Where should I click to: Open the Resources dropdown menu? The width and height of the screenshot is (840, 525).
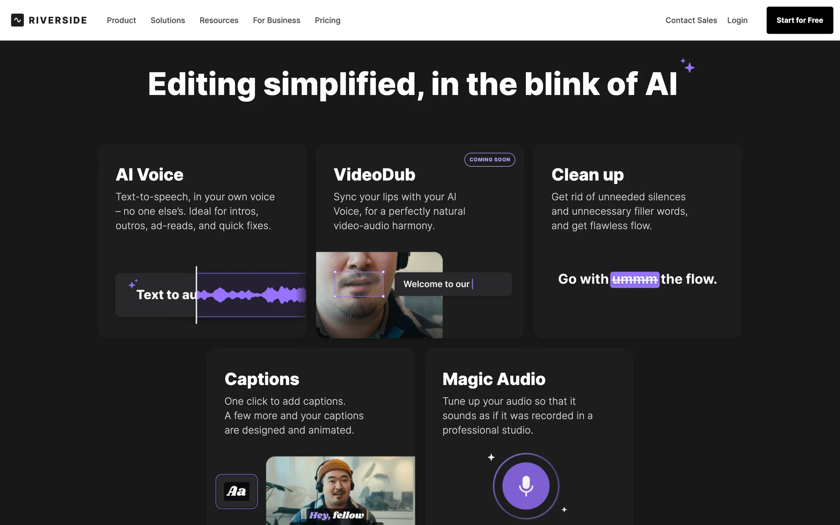(219, 20)
